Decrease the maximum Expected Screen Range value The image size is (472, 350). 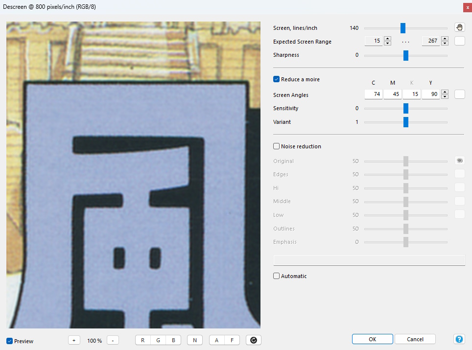(445, 44)
